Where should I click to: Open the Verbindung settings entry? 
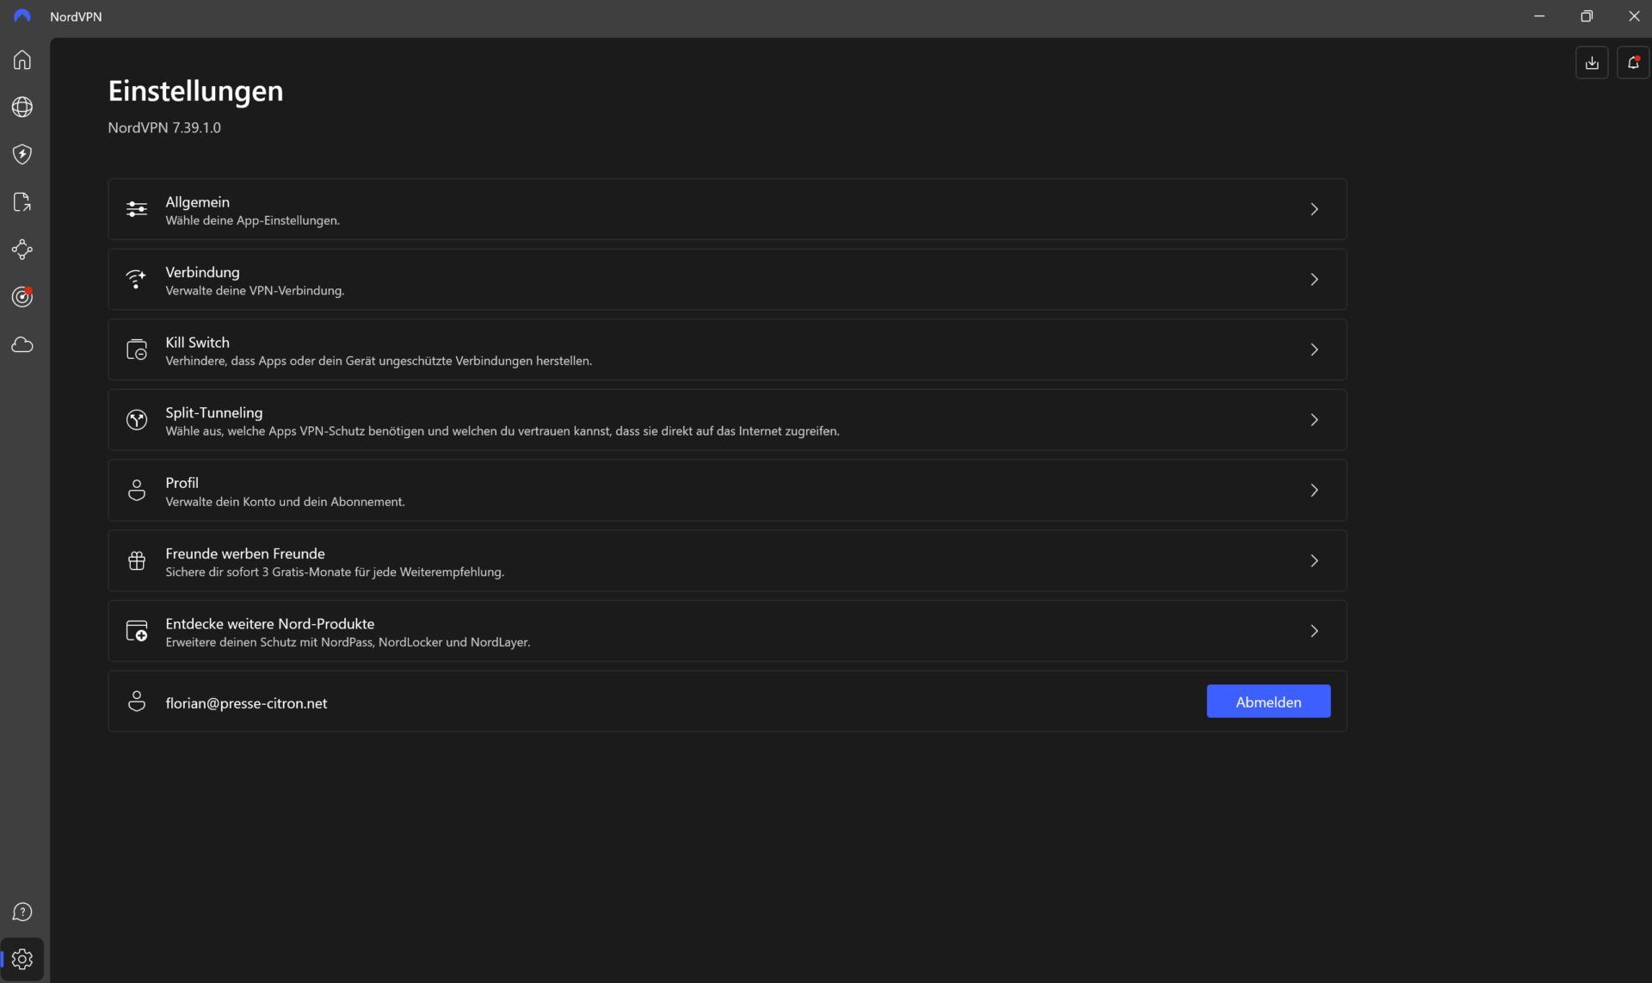point(727,279)
